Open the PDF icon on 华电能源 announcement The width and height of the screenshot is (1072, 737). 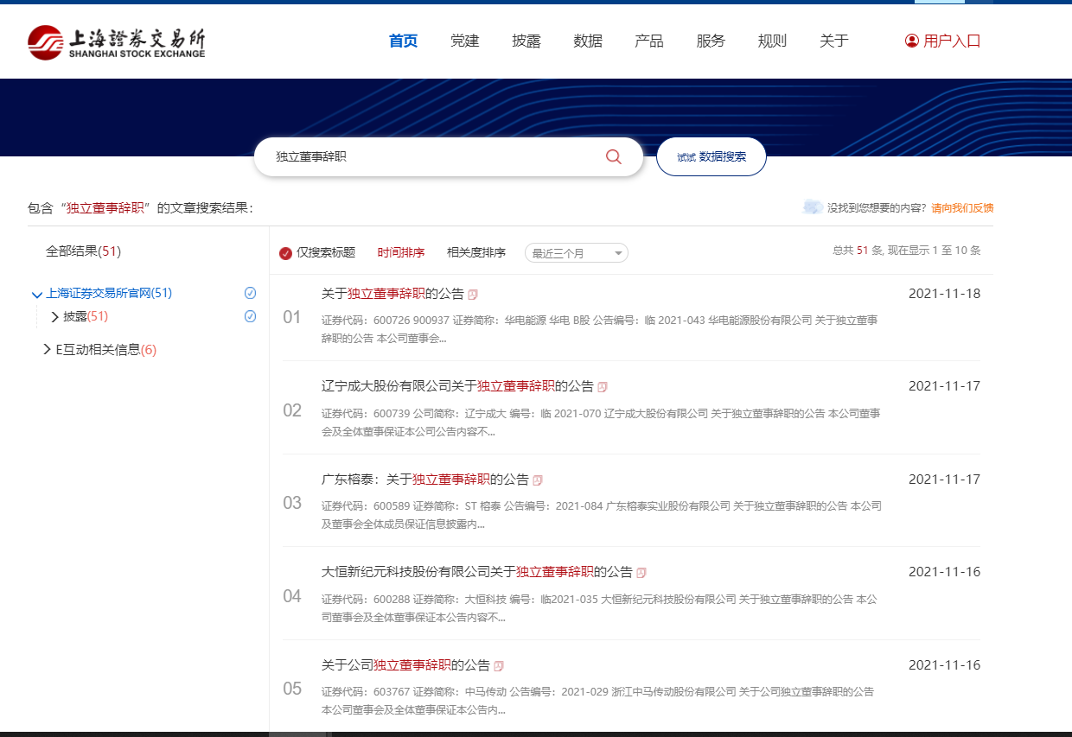pos(473,294)
